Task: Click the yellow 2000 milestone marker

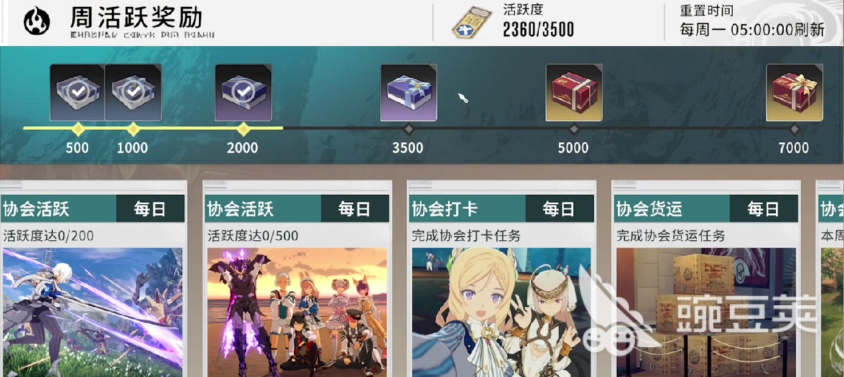Action: point(243,129)
